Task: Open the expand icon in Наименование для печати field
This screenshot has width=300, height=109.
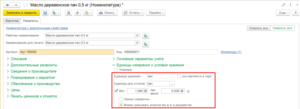Action: (x=137, y=43)
